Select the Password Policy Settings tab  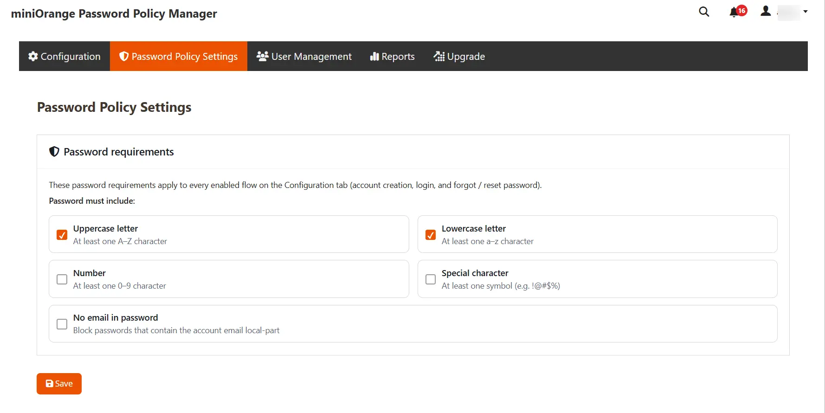(x=179, y=56)
